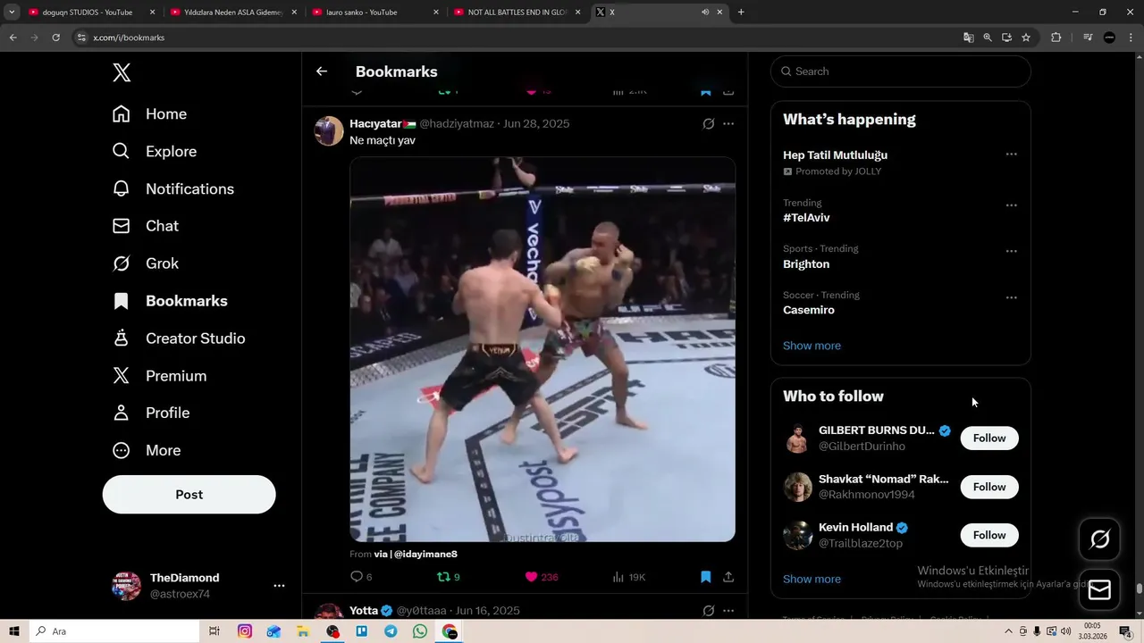Image resolution: width=1144 pixels, height=643 pixels.
Task: Follow Kevin Holland
Action: tap(989, 535)
